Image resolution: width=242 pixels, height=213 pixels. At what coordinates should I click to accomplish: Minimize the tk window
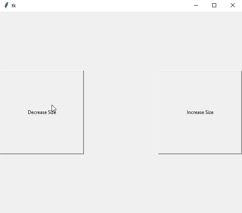pyautogui.click(x=196, y=5)
